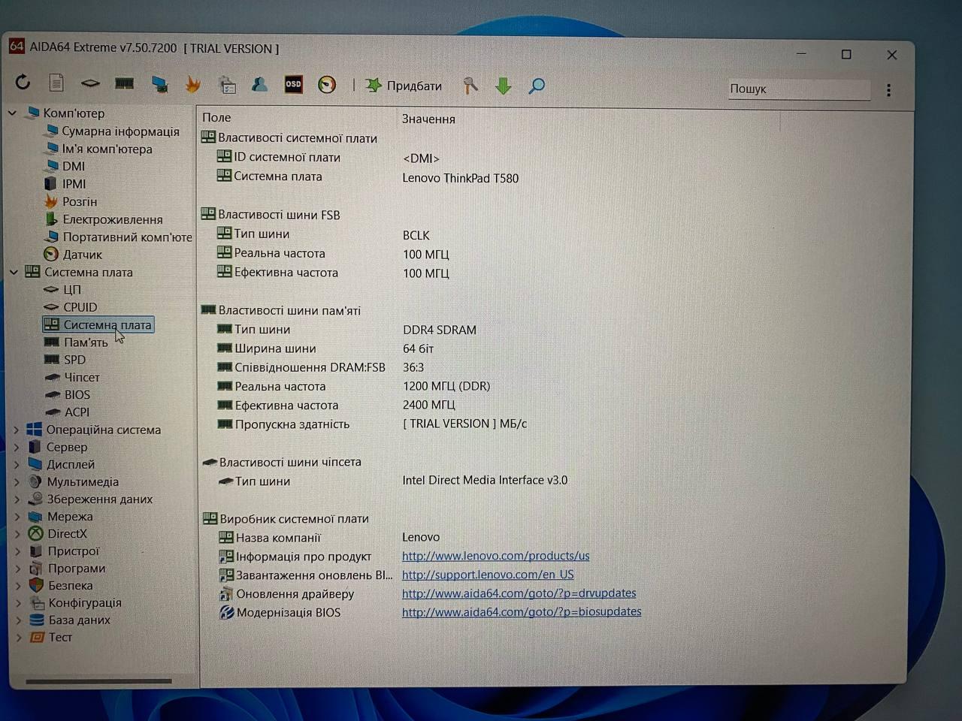The width and height of the screenshot is (962, 721).
Task: Click the memory module toolbar icon
Action: tap(124, 83)
